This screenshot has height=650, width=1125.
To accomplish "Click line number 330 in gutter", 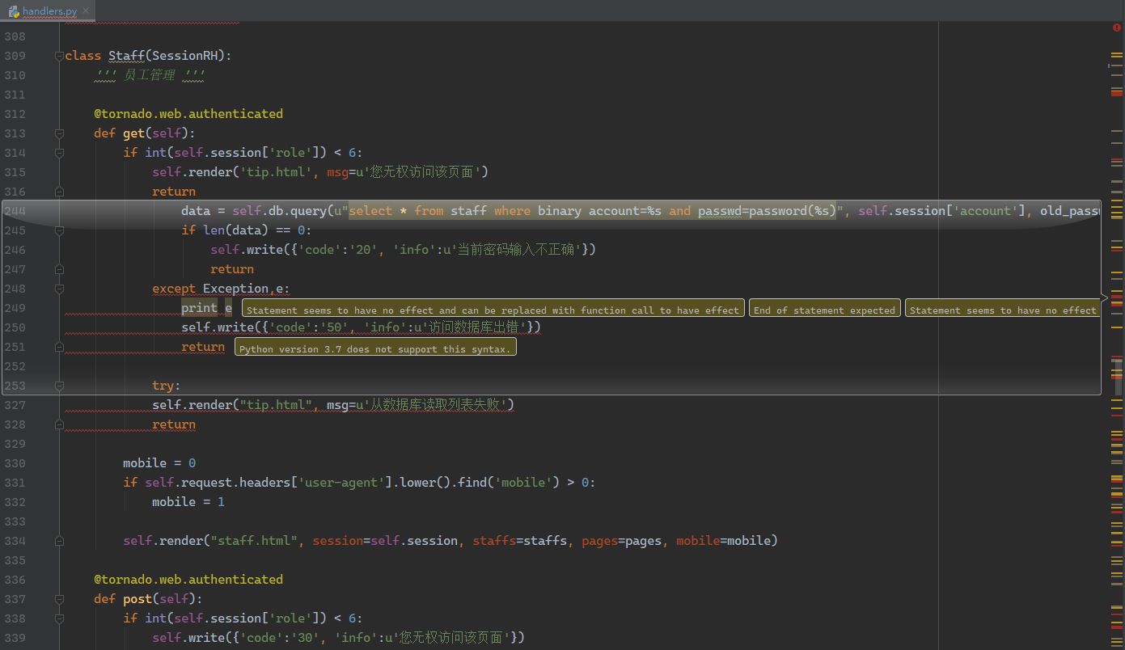I will click(x=15, y=463).
